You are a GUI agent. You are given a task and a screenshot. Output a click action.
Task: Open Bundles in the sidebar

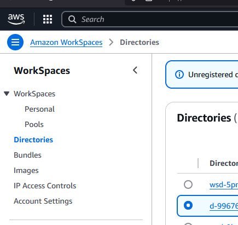27,155
